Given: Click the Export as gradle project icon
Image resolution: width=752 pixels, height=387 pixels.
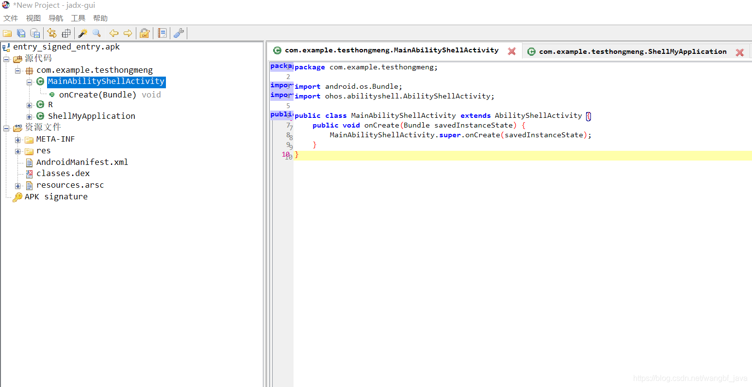Looking at the screenshot, I should coord(35,33).
